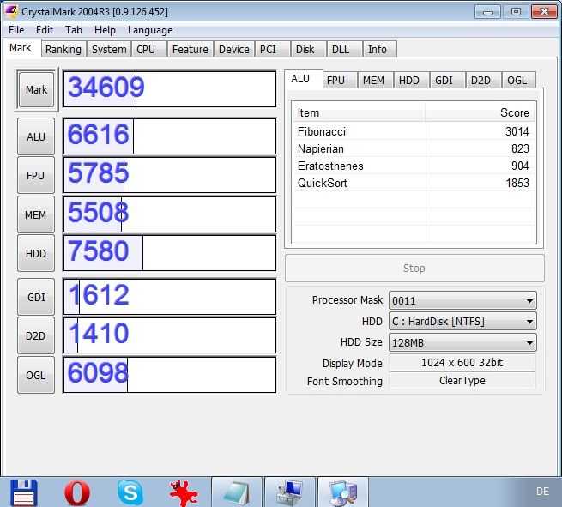Screen dimensions: 562x507
Task: Click the total Mark score bar 34609
Action: tap(170, 89)
